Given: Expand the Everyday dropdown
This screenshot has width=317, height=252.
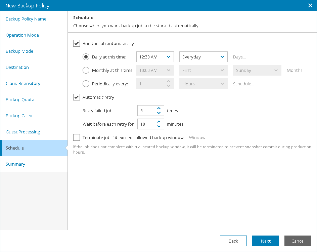Looking at the screenshot, I should point(203,57).
